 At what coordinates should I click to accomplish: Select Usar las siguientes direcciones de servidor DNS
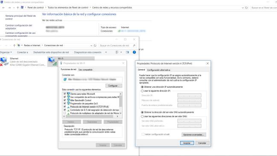[x=142, y=116]
